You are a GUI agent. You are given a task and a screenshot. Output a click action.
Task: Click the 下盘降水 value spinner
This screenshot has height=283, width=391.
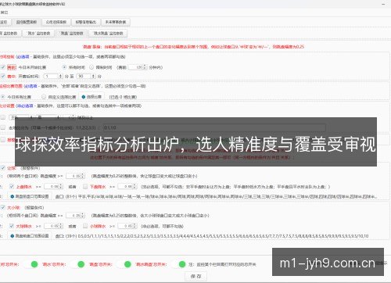127,187
